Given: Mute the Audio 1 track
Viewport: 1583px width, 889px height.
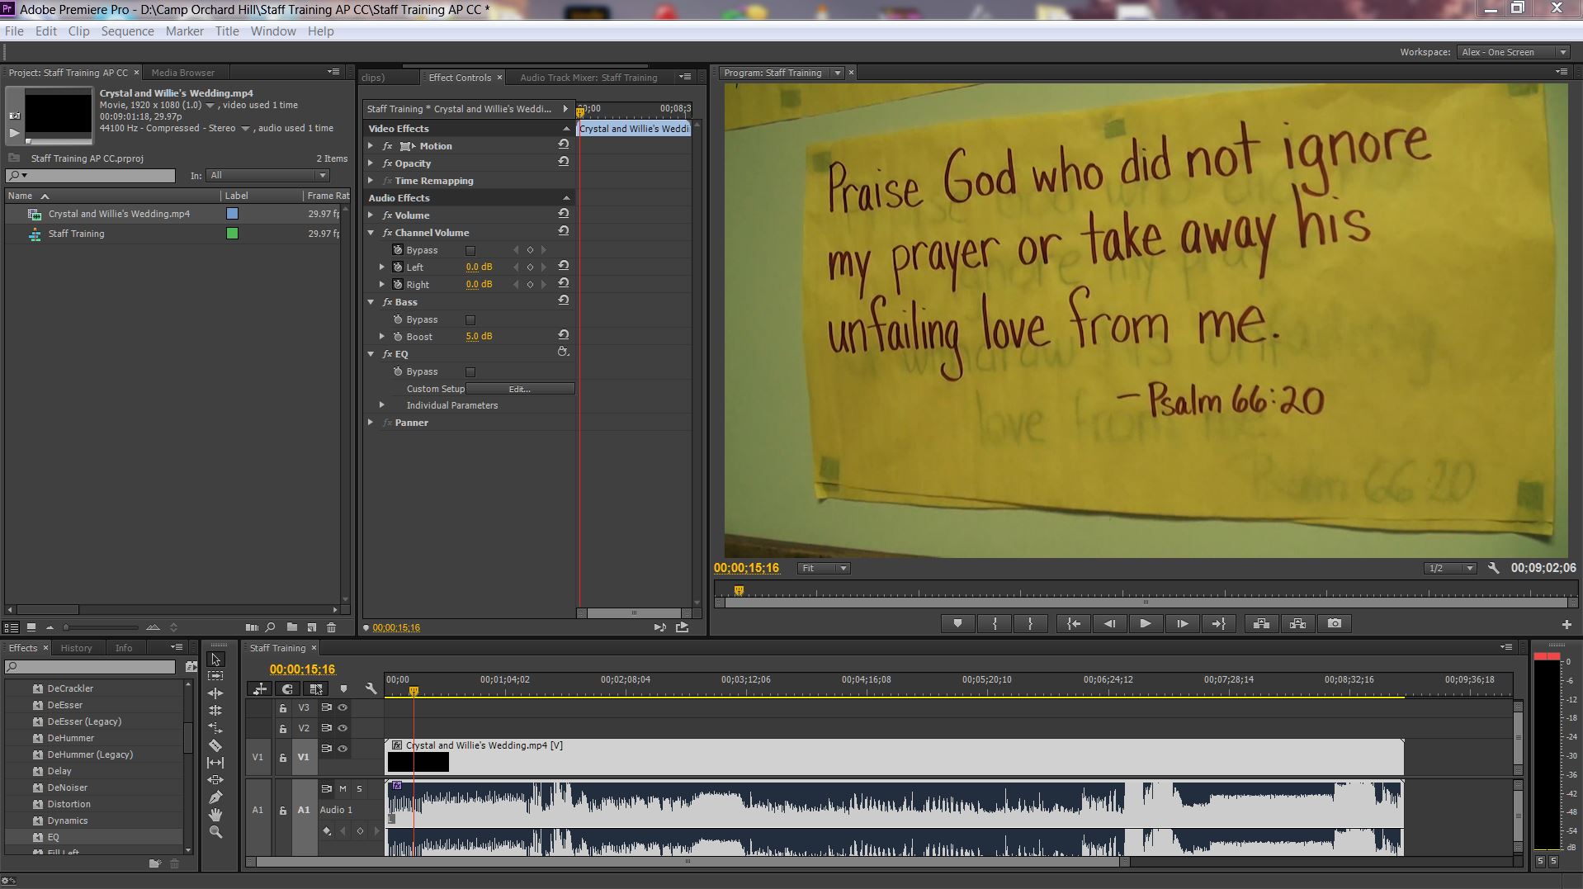Looking at the screenshot, I should pyautogui.click(x=343, y=788).
